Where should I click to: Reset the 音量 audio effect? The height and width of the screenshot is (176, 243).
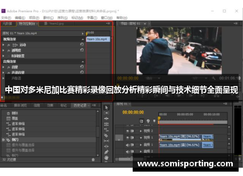(x=82, y=67)
